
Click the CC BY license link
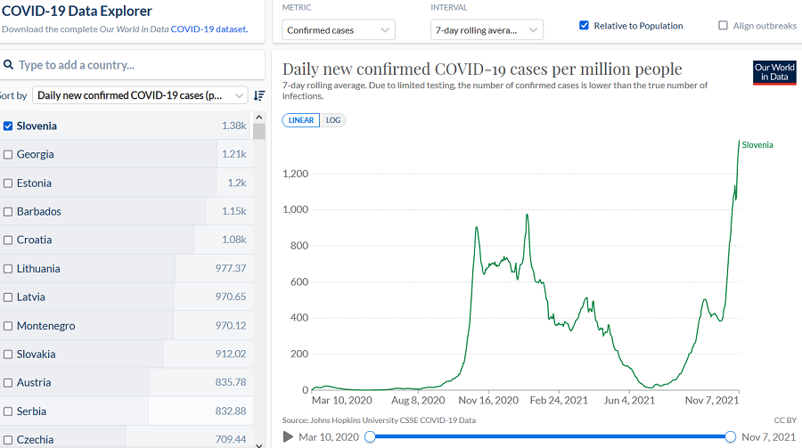pos(784,419)
